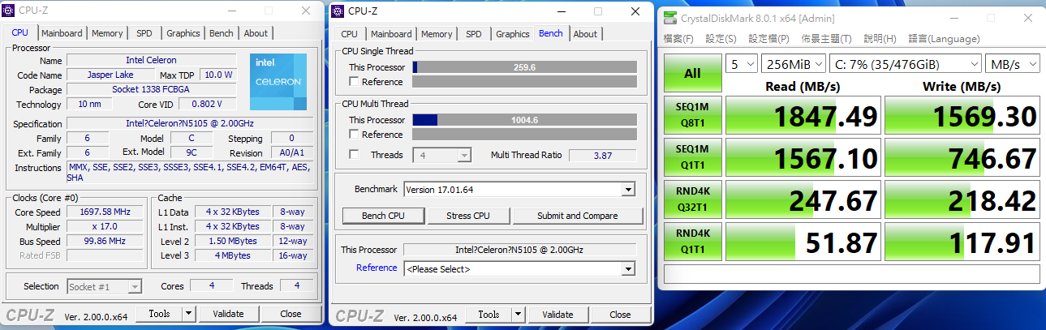Viewport: 1046px width, 330px height.
Task: Click Validate in Bench CPU-Z window
Action: click(557, 315)
